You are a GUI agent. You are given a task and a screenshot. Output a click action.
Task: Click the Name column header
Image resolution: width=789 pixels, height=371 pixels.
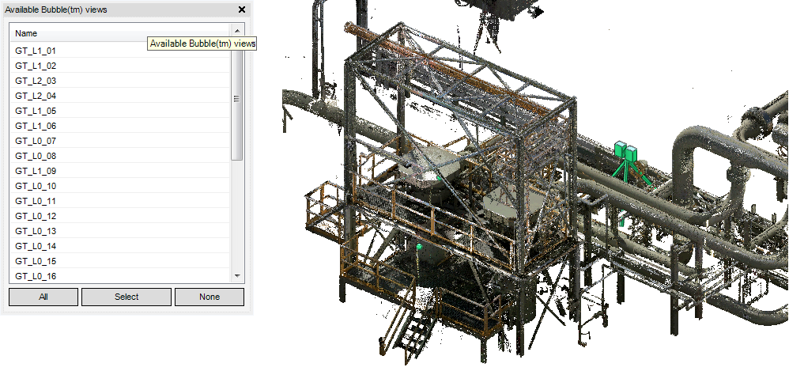coord(119,33)
